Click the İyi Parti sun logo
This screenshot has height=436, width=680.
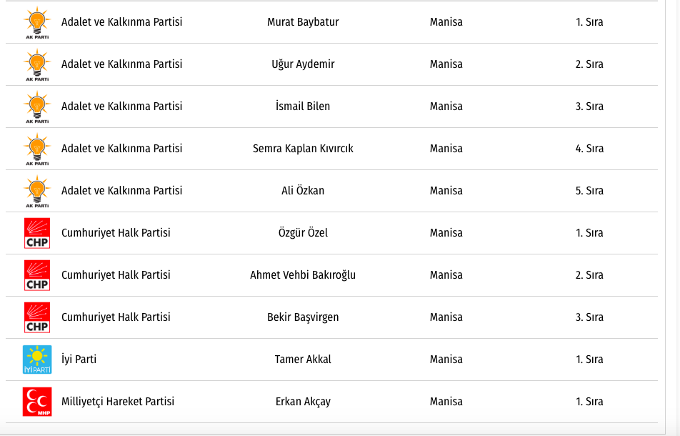click(37, 360)
